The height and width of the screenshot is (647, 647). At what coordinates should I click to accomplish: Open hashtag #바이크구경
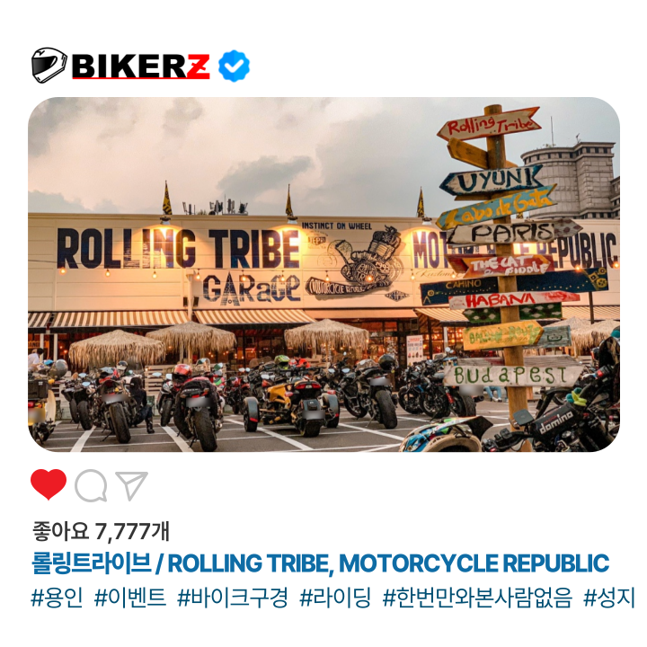pos(233,598)
